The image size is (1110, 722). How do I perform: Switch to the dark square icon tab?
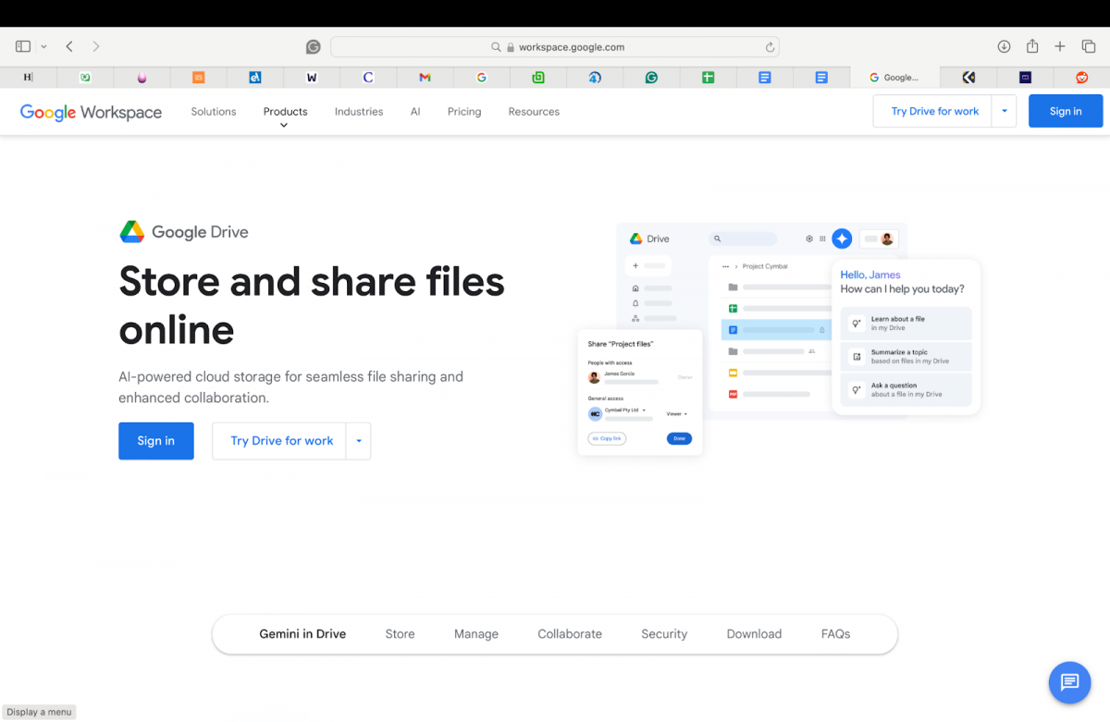1025,78
